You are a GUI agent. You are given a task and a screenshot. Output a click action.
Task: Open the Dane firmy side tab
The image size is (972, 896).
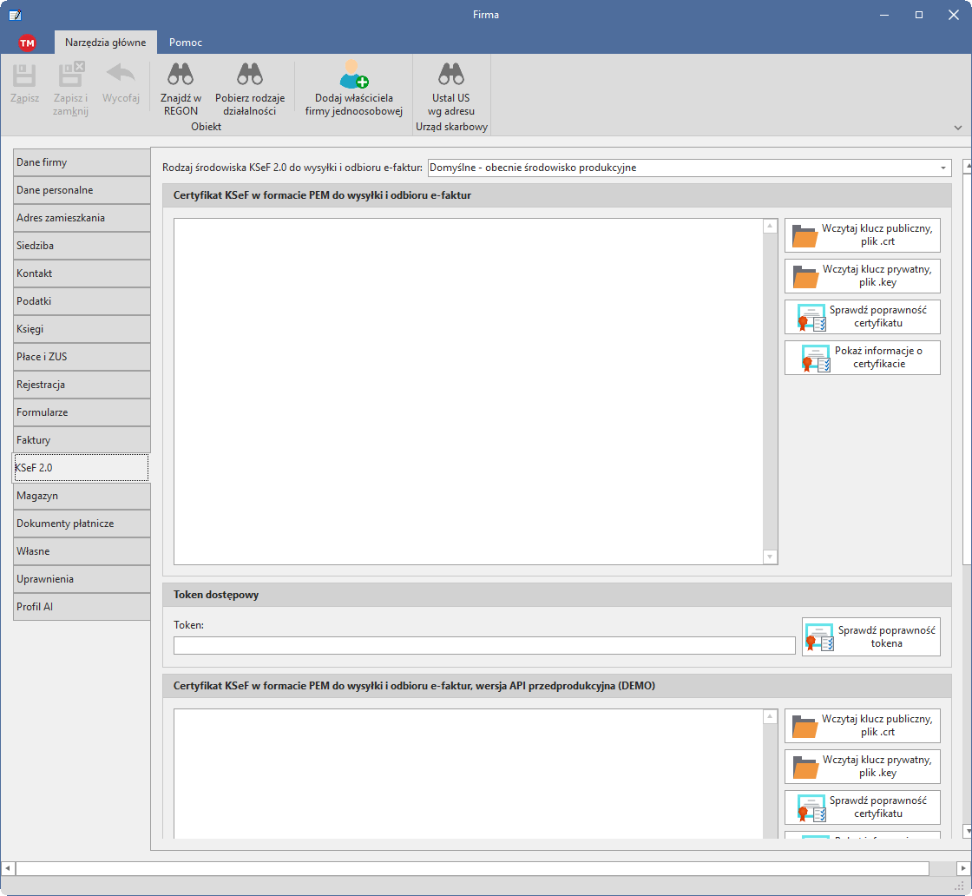click(82, 162)
